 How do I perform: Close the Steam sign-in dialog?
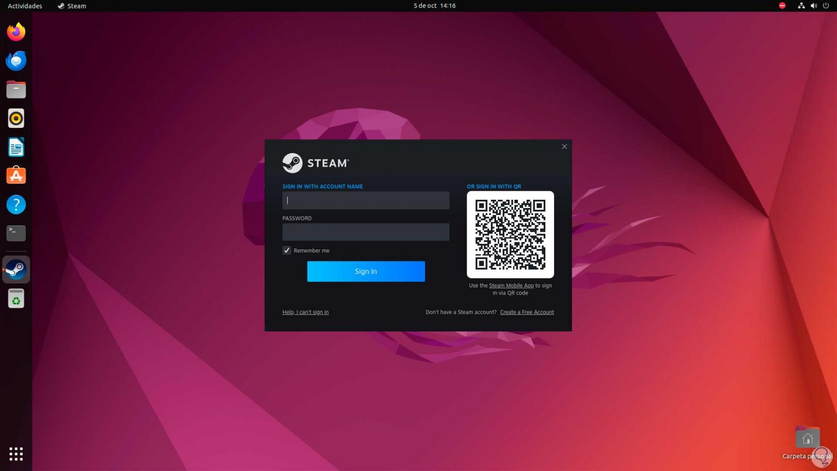(x=564, y=147)
